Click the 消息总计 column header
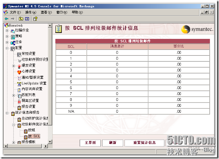This screenshot has width=219, height=159. (117, 47)
